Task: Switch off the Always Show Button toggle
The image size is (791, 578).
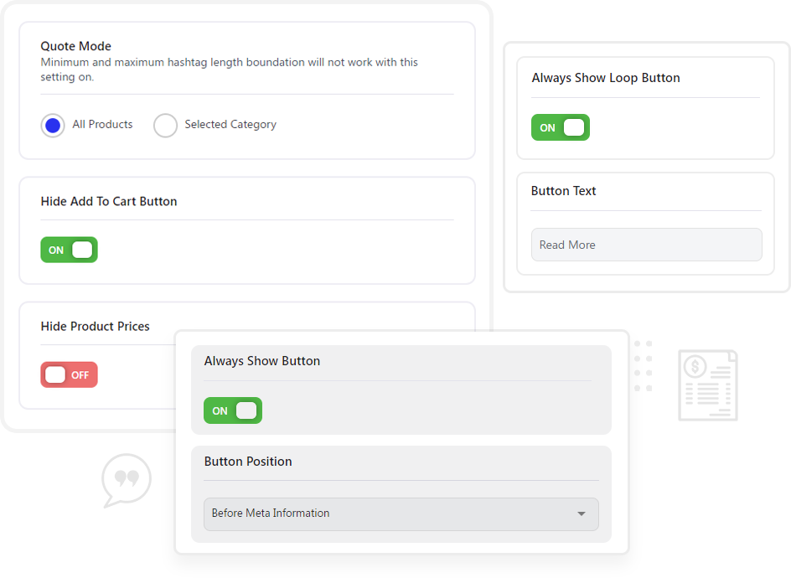Action: (233, 410)
